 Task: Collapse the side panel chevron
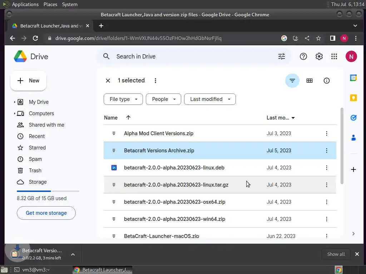click(353, 234)
